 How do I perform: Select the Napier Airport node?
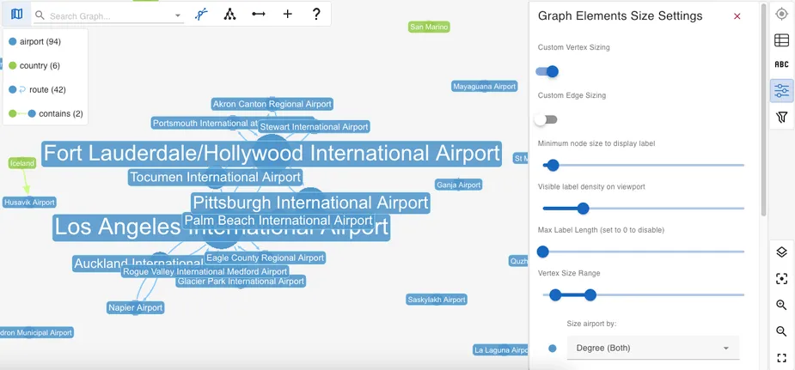(x=136, y=307)
